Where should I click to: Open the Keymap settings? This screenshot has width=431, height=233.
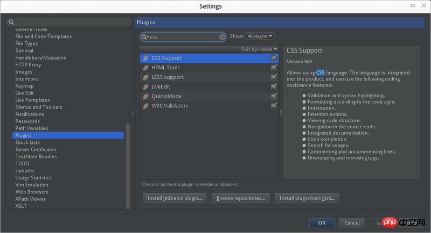pyautogui.click(x=24, y=86)
